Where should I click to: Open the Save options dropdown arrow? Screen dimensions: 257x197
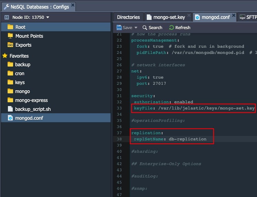coord(136,27)
